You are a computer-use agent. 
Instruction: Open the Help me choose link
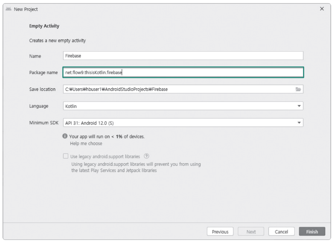(86, 144)
